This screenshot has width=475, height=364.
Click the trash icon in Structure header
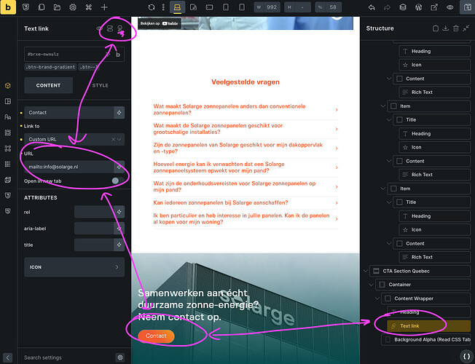[455, 28]
